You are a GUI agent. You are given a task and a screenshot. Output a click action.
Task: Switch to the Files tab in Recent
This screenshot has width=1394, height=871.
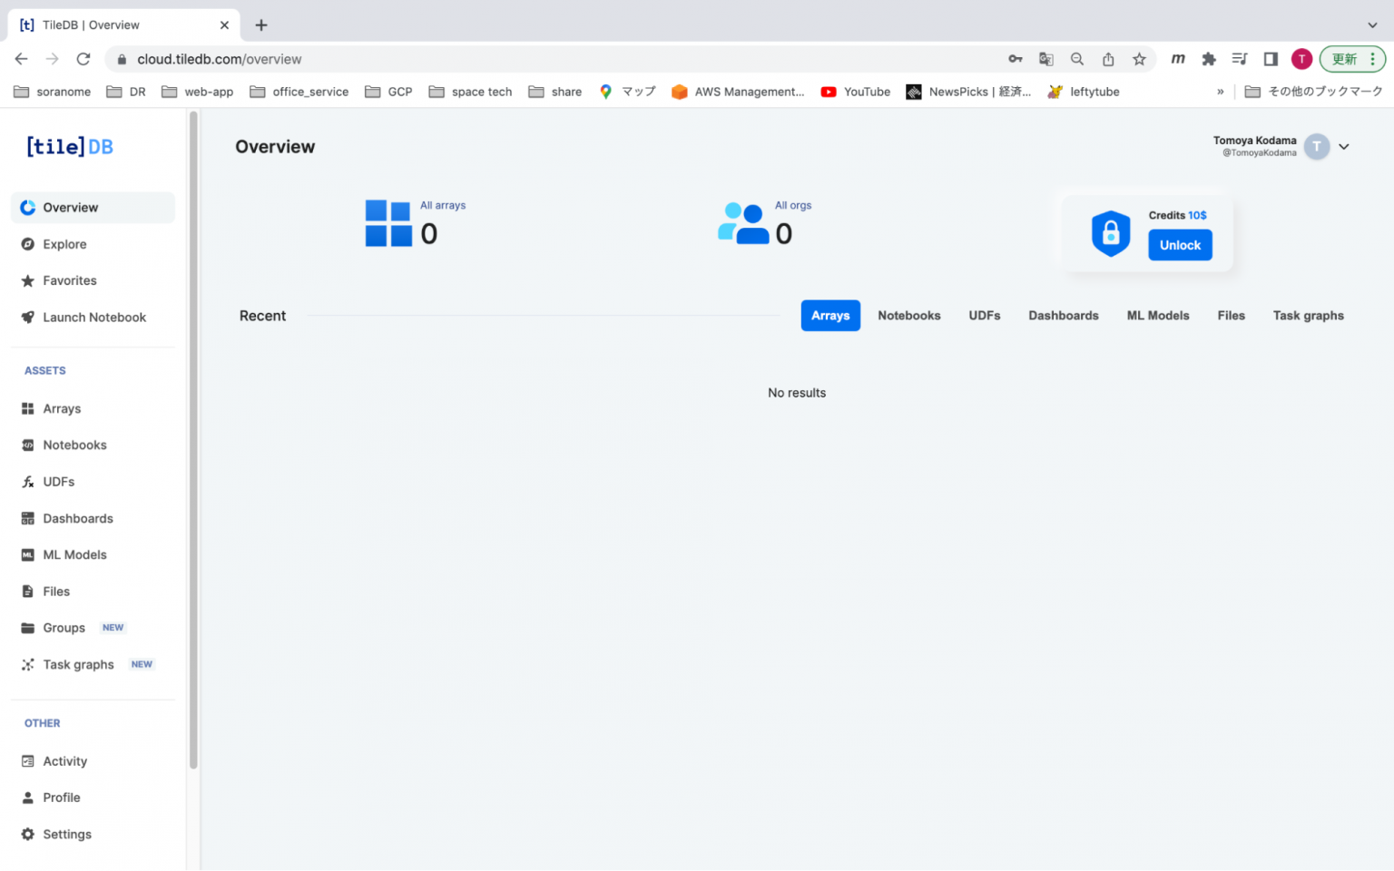coord(1232,316)
